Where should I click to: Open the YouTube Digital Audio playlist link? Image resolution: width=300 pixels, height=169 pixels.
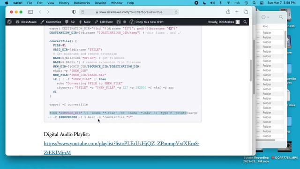click(121, 148)
